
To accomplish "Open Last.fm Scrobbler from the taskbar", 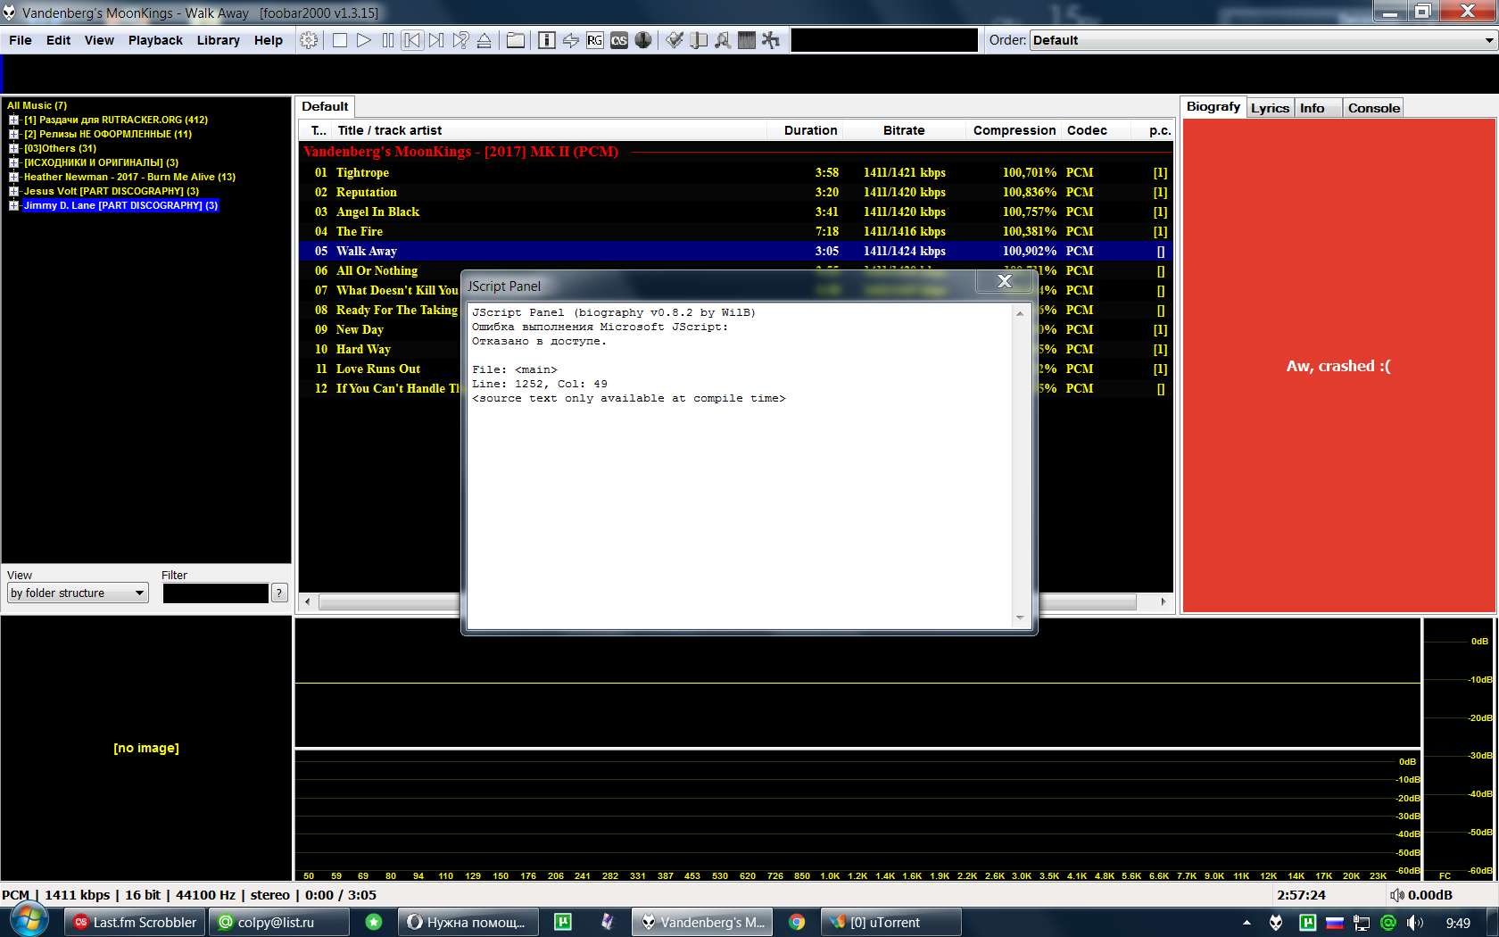I will click(135, 922).
